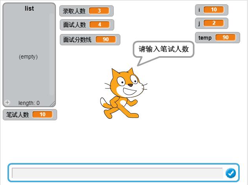Click the 面试人数 variable monitor
Viewport: 248px width, 185px height.
(87, 25)
